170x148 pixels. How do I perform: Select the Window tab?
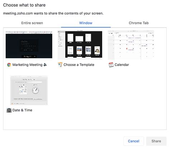(86, 23)
